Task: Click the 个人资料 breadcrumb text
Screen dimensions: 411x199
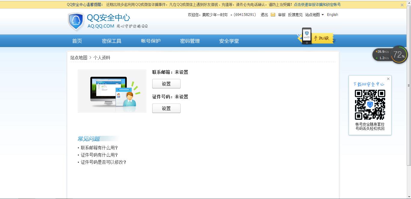Action: coord(102,58)
